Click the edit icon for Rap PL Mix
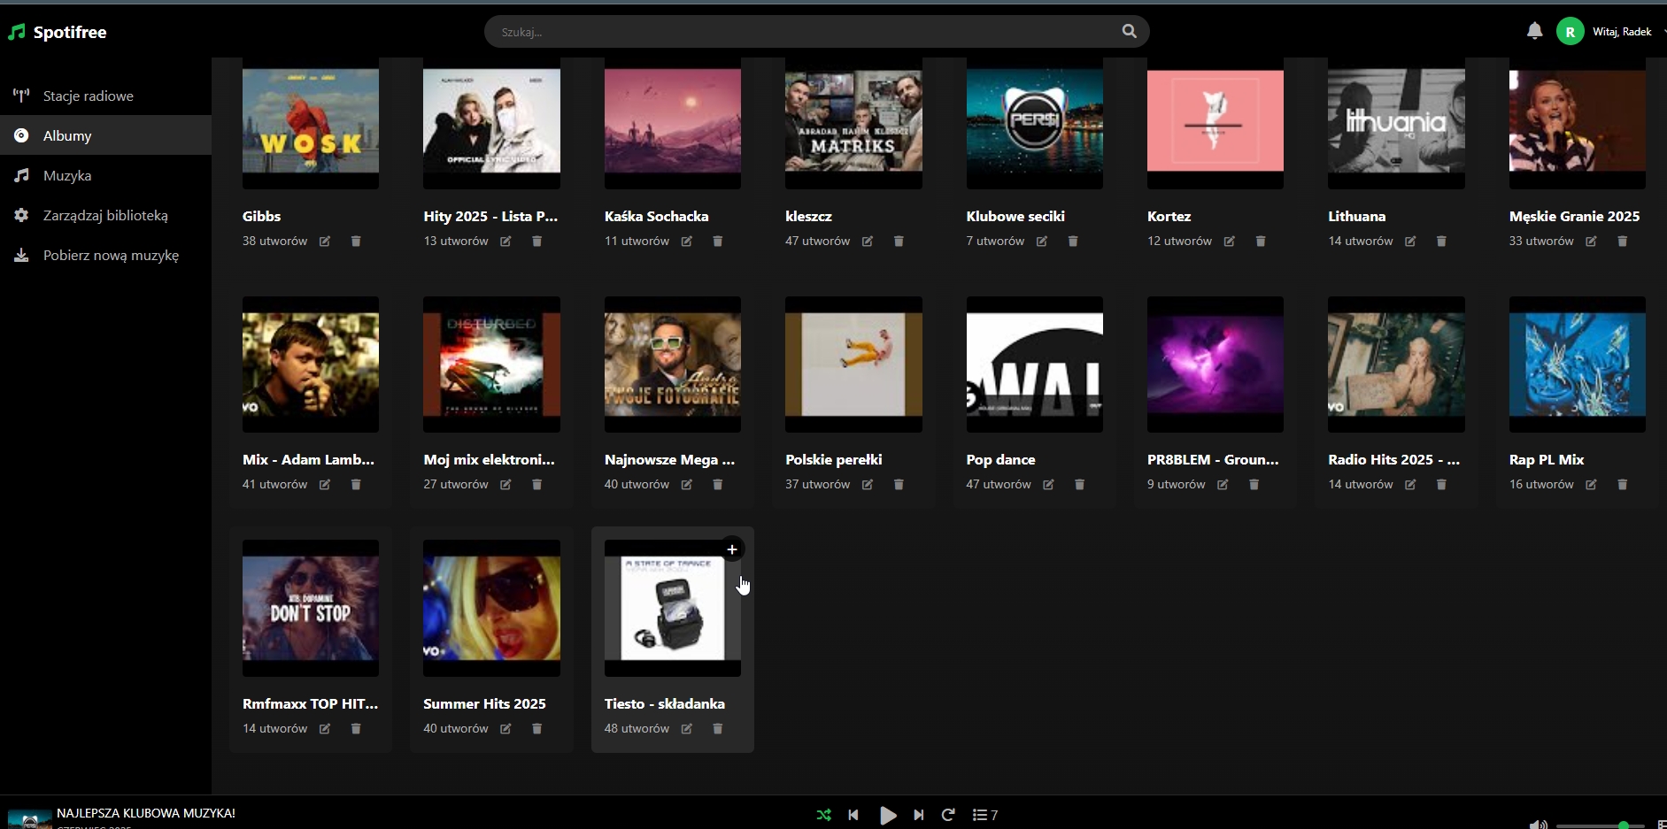The height and width of the screenshot is (829, 1667). pyautogui.click(x=1591, y=485)
